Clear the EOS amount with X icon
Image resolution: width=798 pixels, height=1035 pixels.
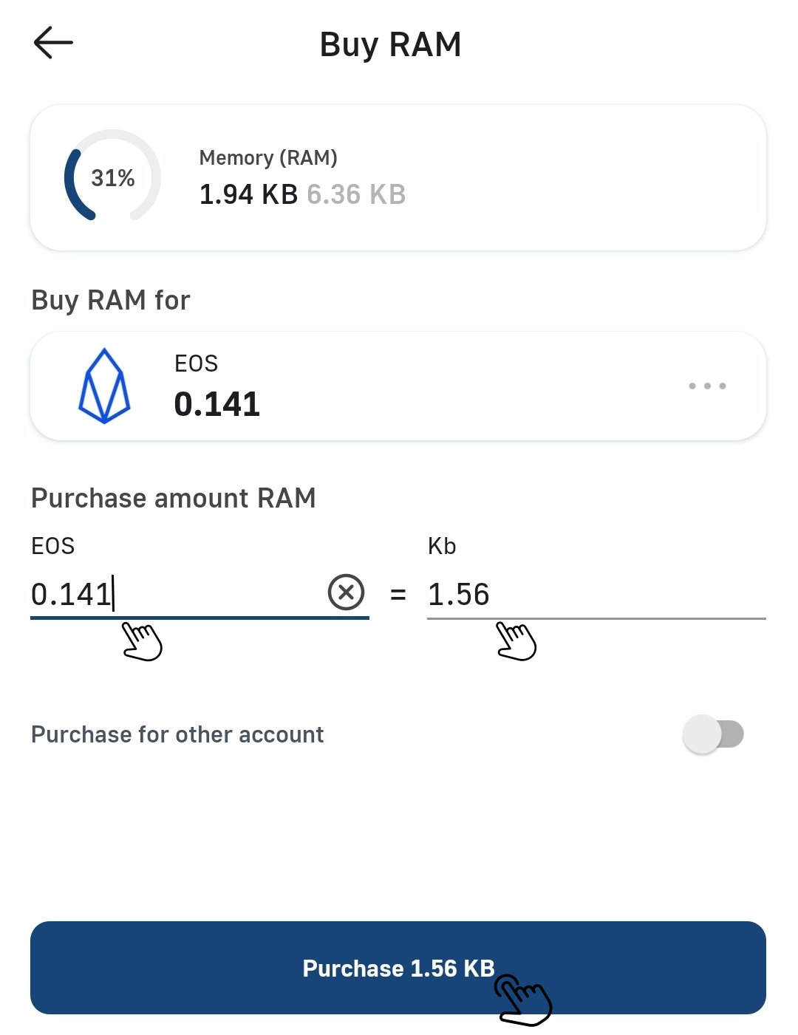point(346,592)
